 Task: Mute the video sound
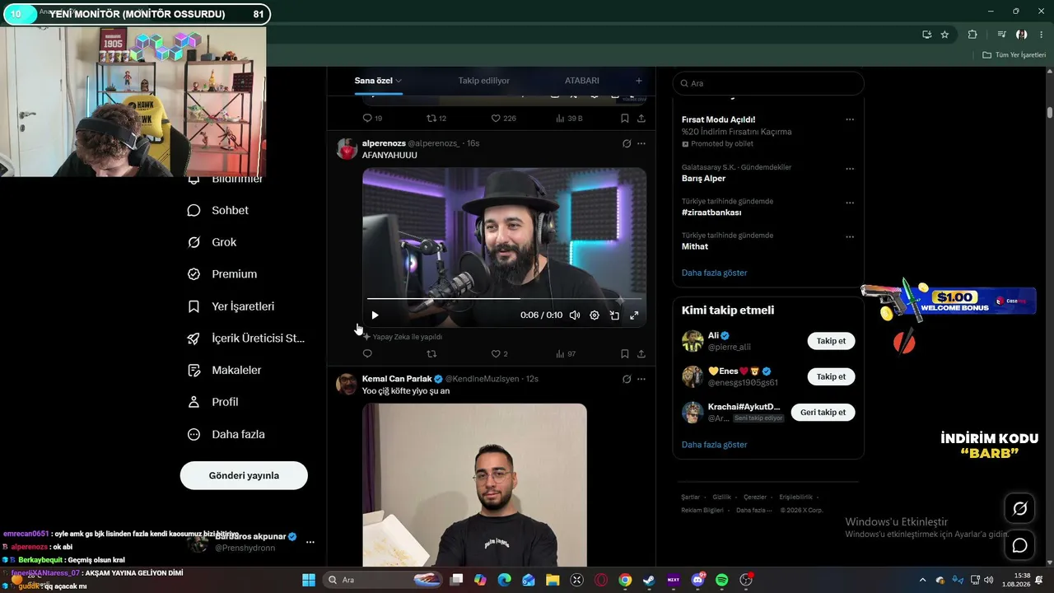(575, 315)
